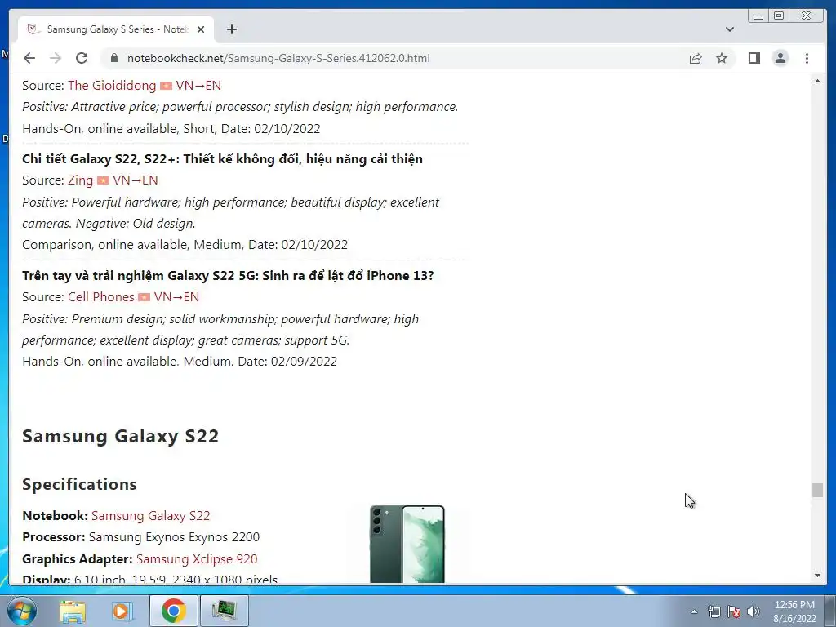The image size is (836, 627).
Task: Translate the Gioididong review via VN→EN
Action: (x=198, y=85)
